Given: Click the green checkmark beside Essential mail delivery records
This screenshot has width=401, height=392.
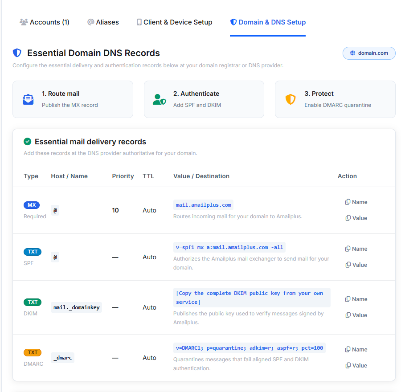Looking at the screenshot, I should point(27,142).
